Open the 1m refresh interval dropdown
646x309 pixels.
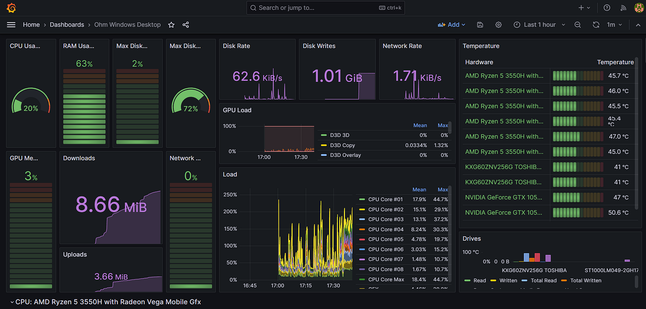pos(614,24)
